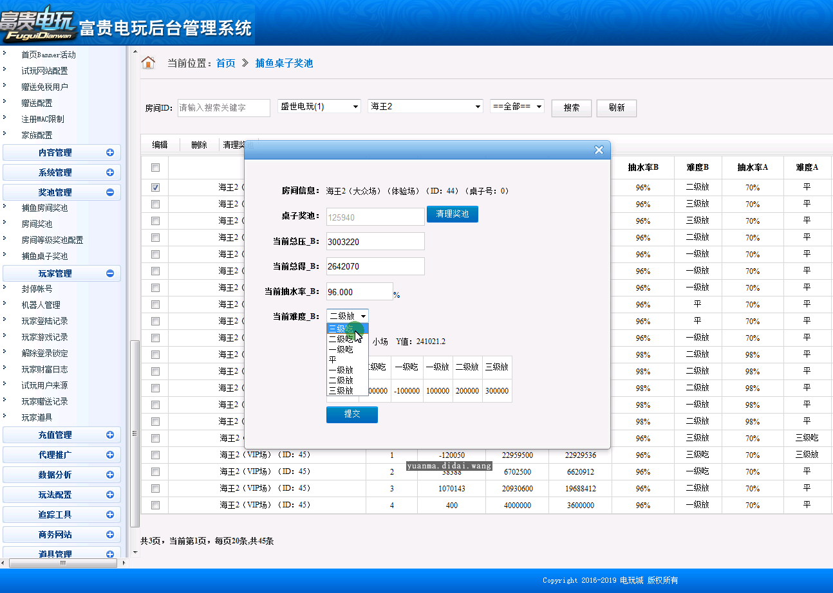Open 房间等级奖池配置 in the sidebar
The width and height of the screenshot is (833, 593).
52,240
